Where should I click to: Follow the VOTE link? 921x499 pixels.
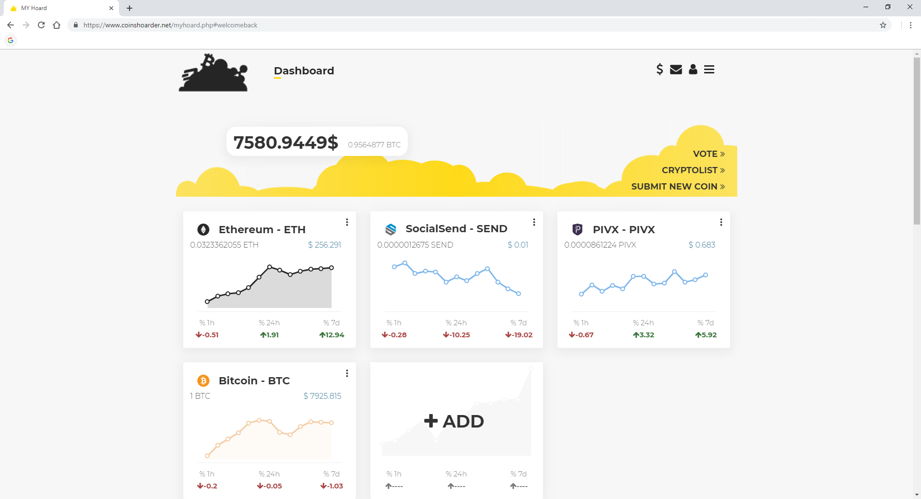pos(709,154)
